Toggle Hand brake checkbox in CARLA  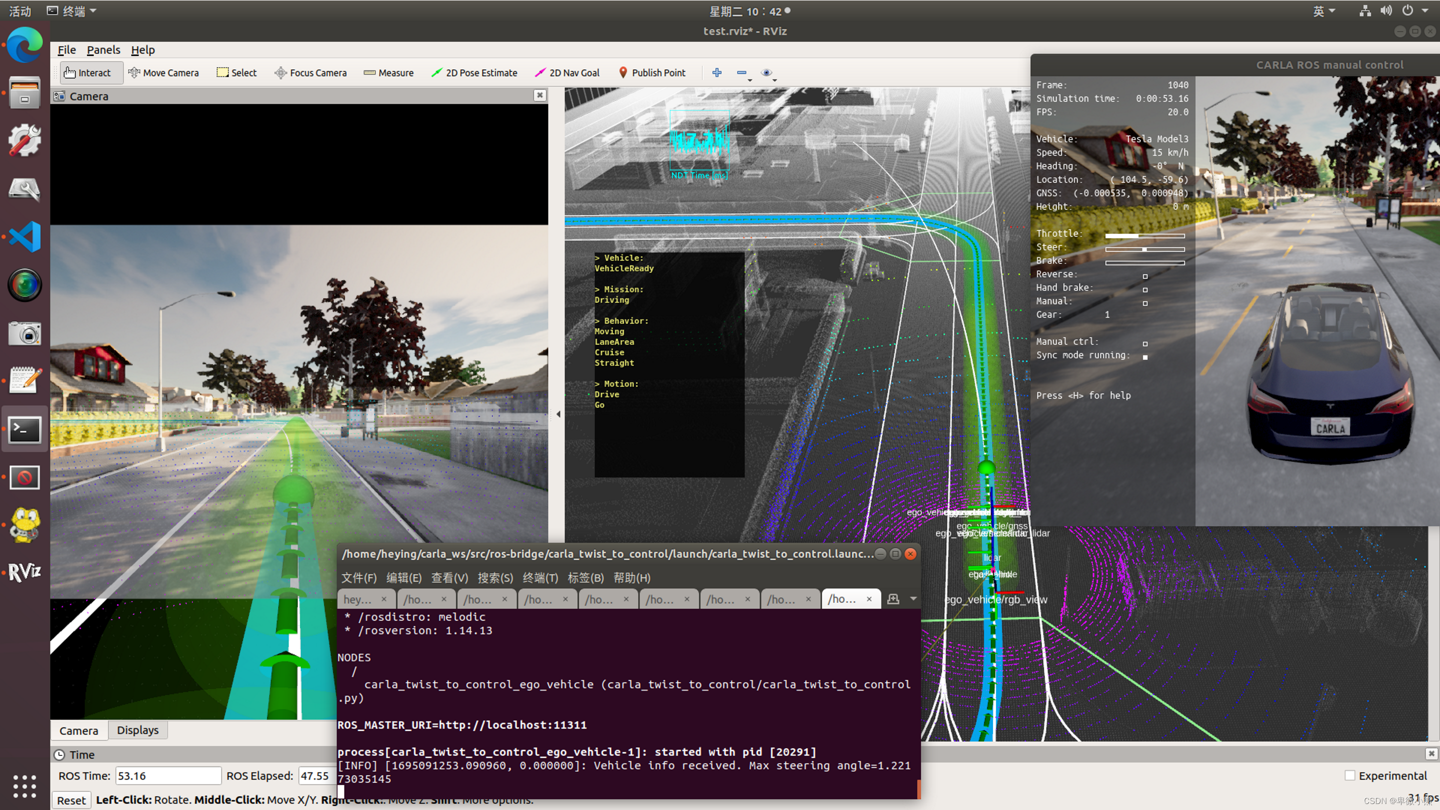[x=1144, y=289]
